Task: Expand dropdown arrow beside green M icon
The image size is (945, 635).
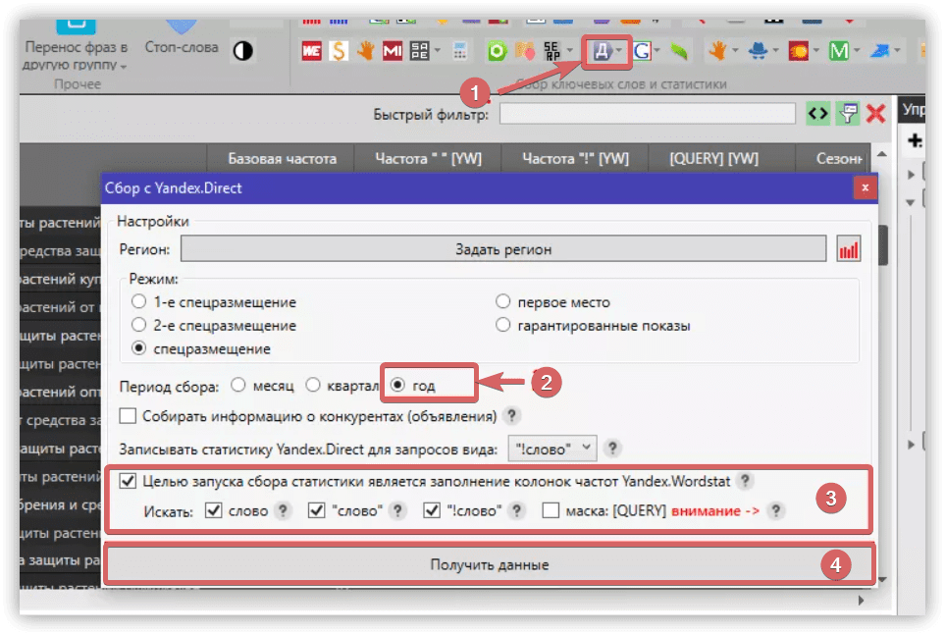Action: 857,51
